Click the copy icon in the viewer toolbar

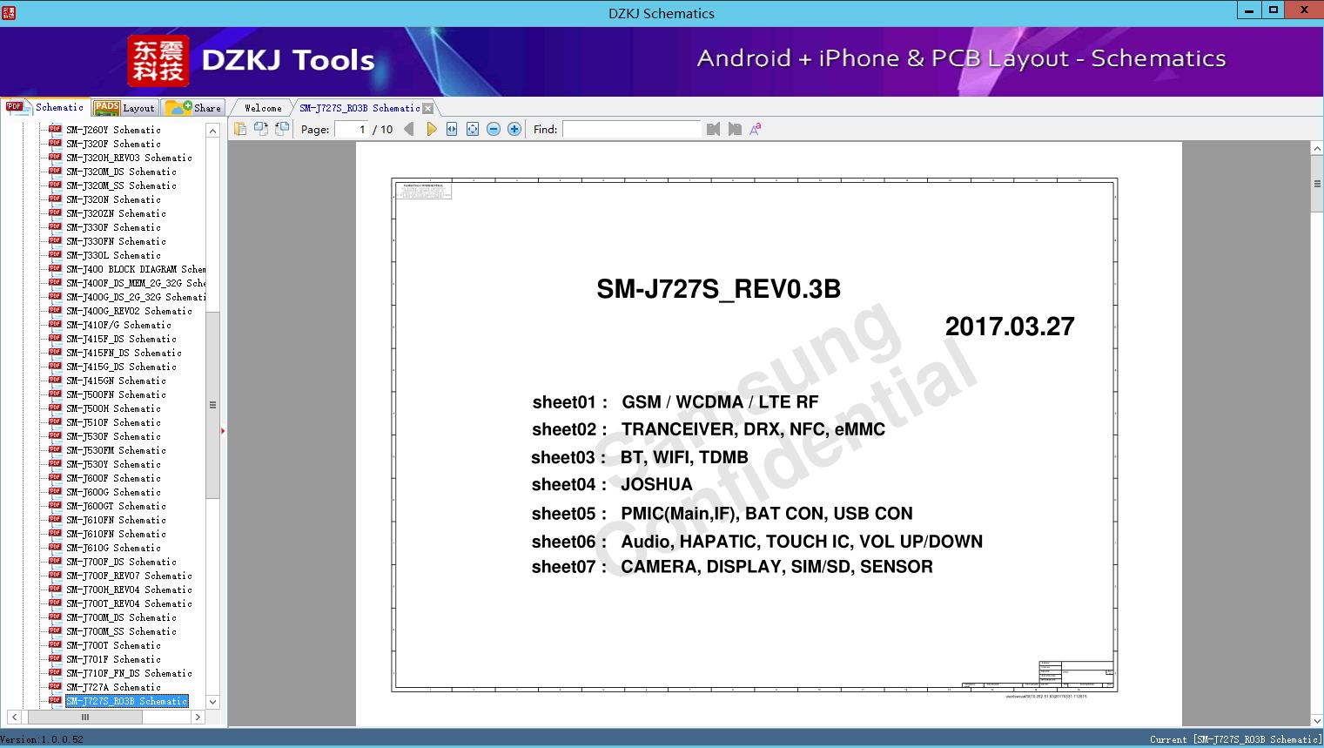pyautogui.click(x=239, y=129)
